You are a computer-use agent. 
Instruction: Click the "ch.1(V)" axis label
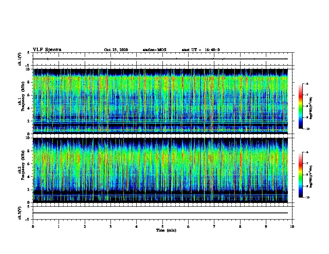click(x=20, y=59)
